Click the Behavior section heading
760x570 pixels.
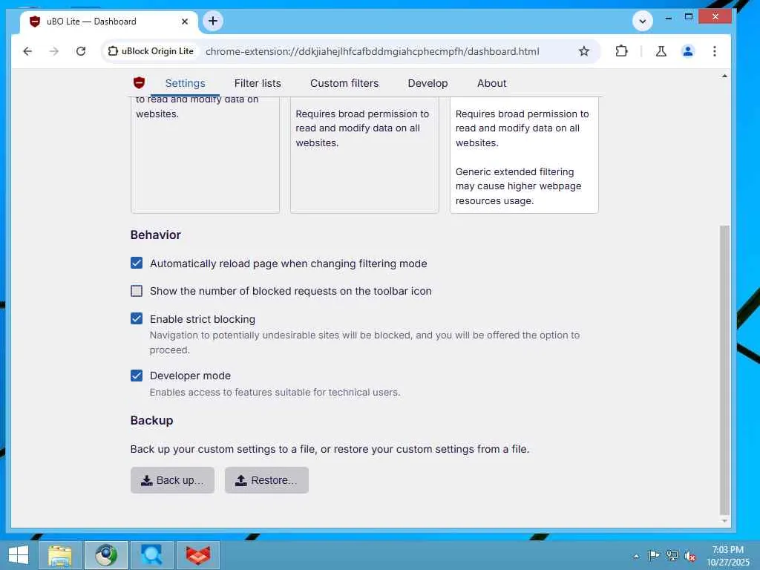coord(156,235)
